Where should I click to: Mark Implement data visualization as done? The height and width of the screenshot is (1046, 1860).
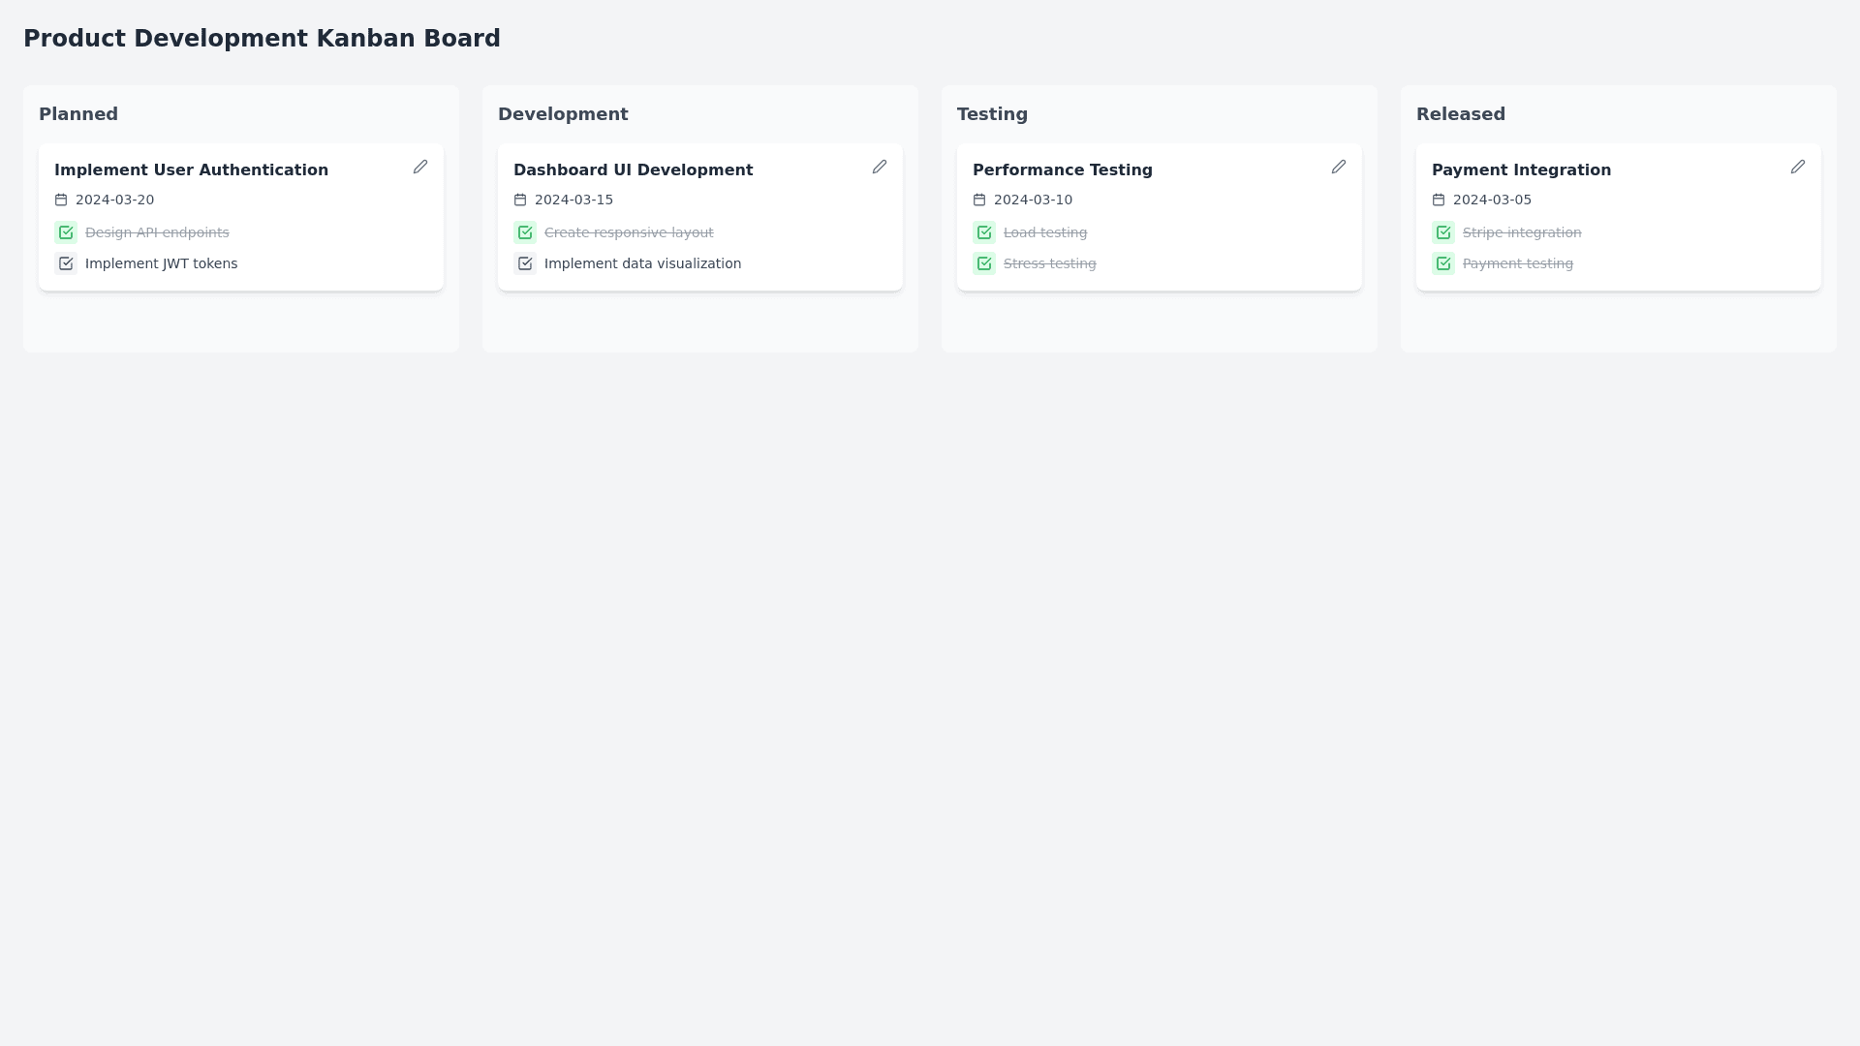(x=525, y=263)
